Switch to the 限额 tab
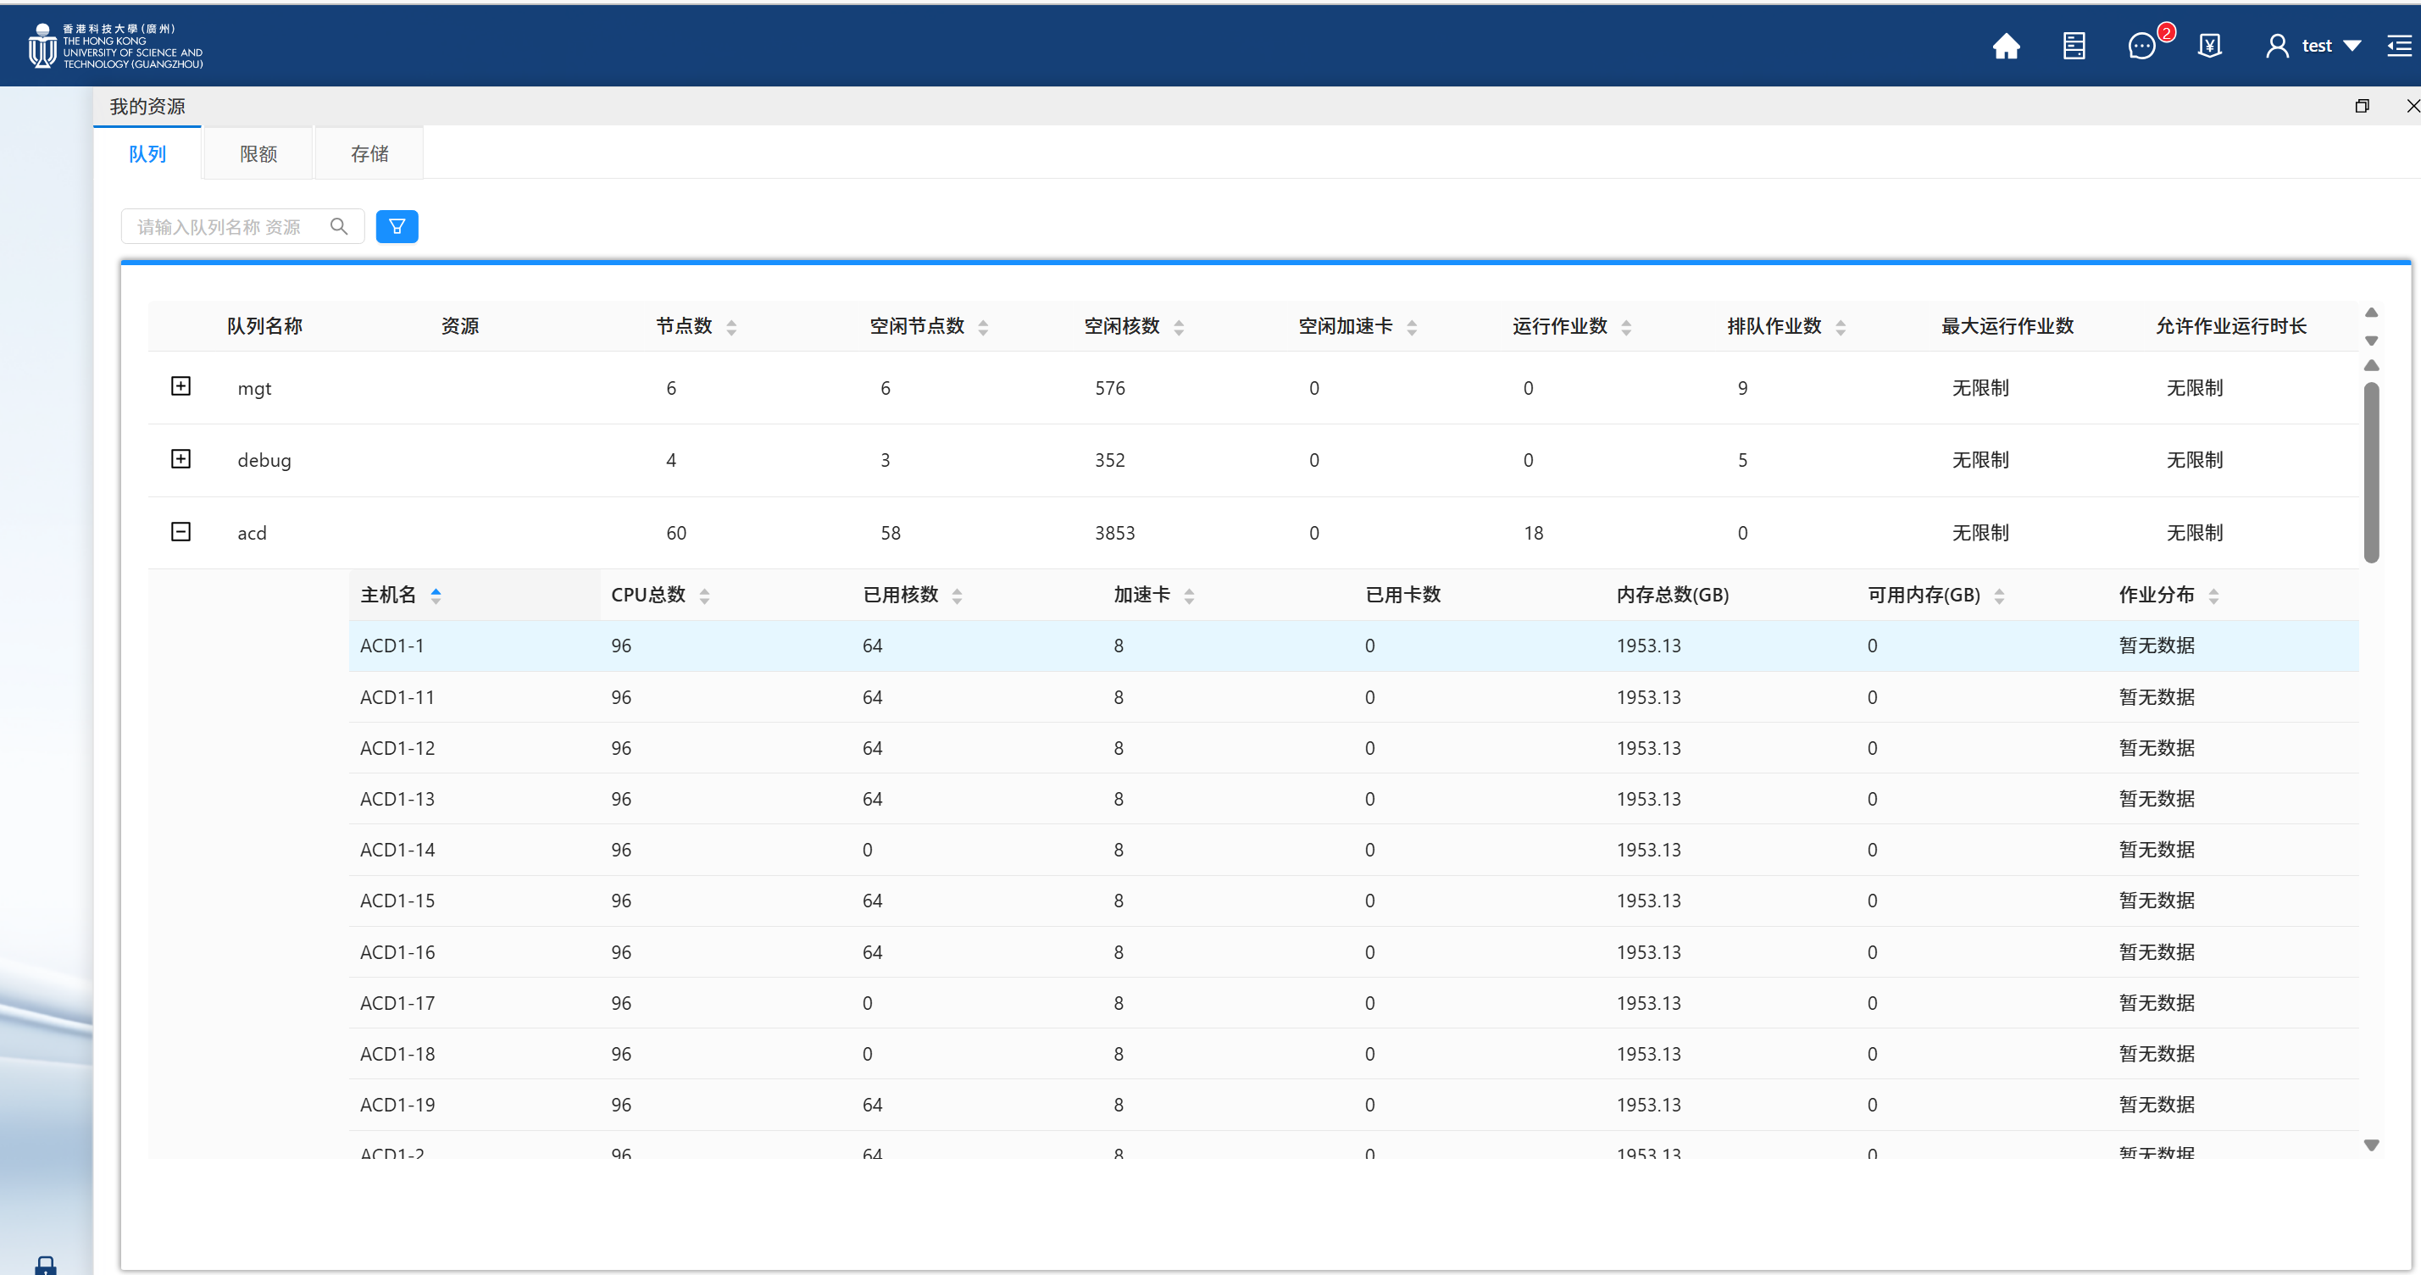The height and width of the screenshot is (1275, 2421). (x=258, y=153)
